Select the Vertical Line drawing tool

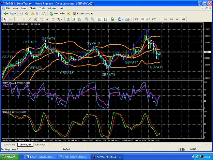pos(18,19)
